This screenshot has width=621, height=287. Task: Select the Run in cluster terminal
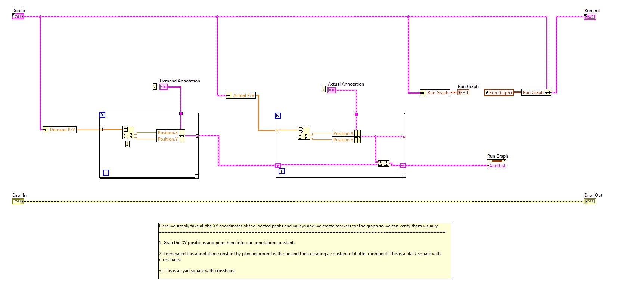(18, 16)
